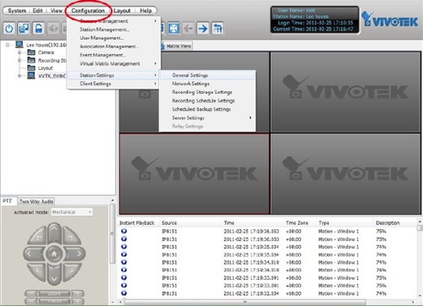Open the Layout menu
The image size is (423, 306).
[x=122, y=11]
